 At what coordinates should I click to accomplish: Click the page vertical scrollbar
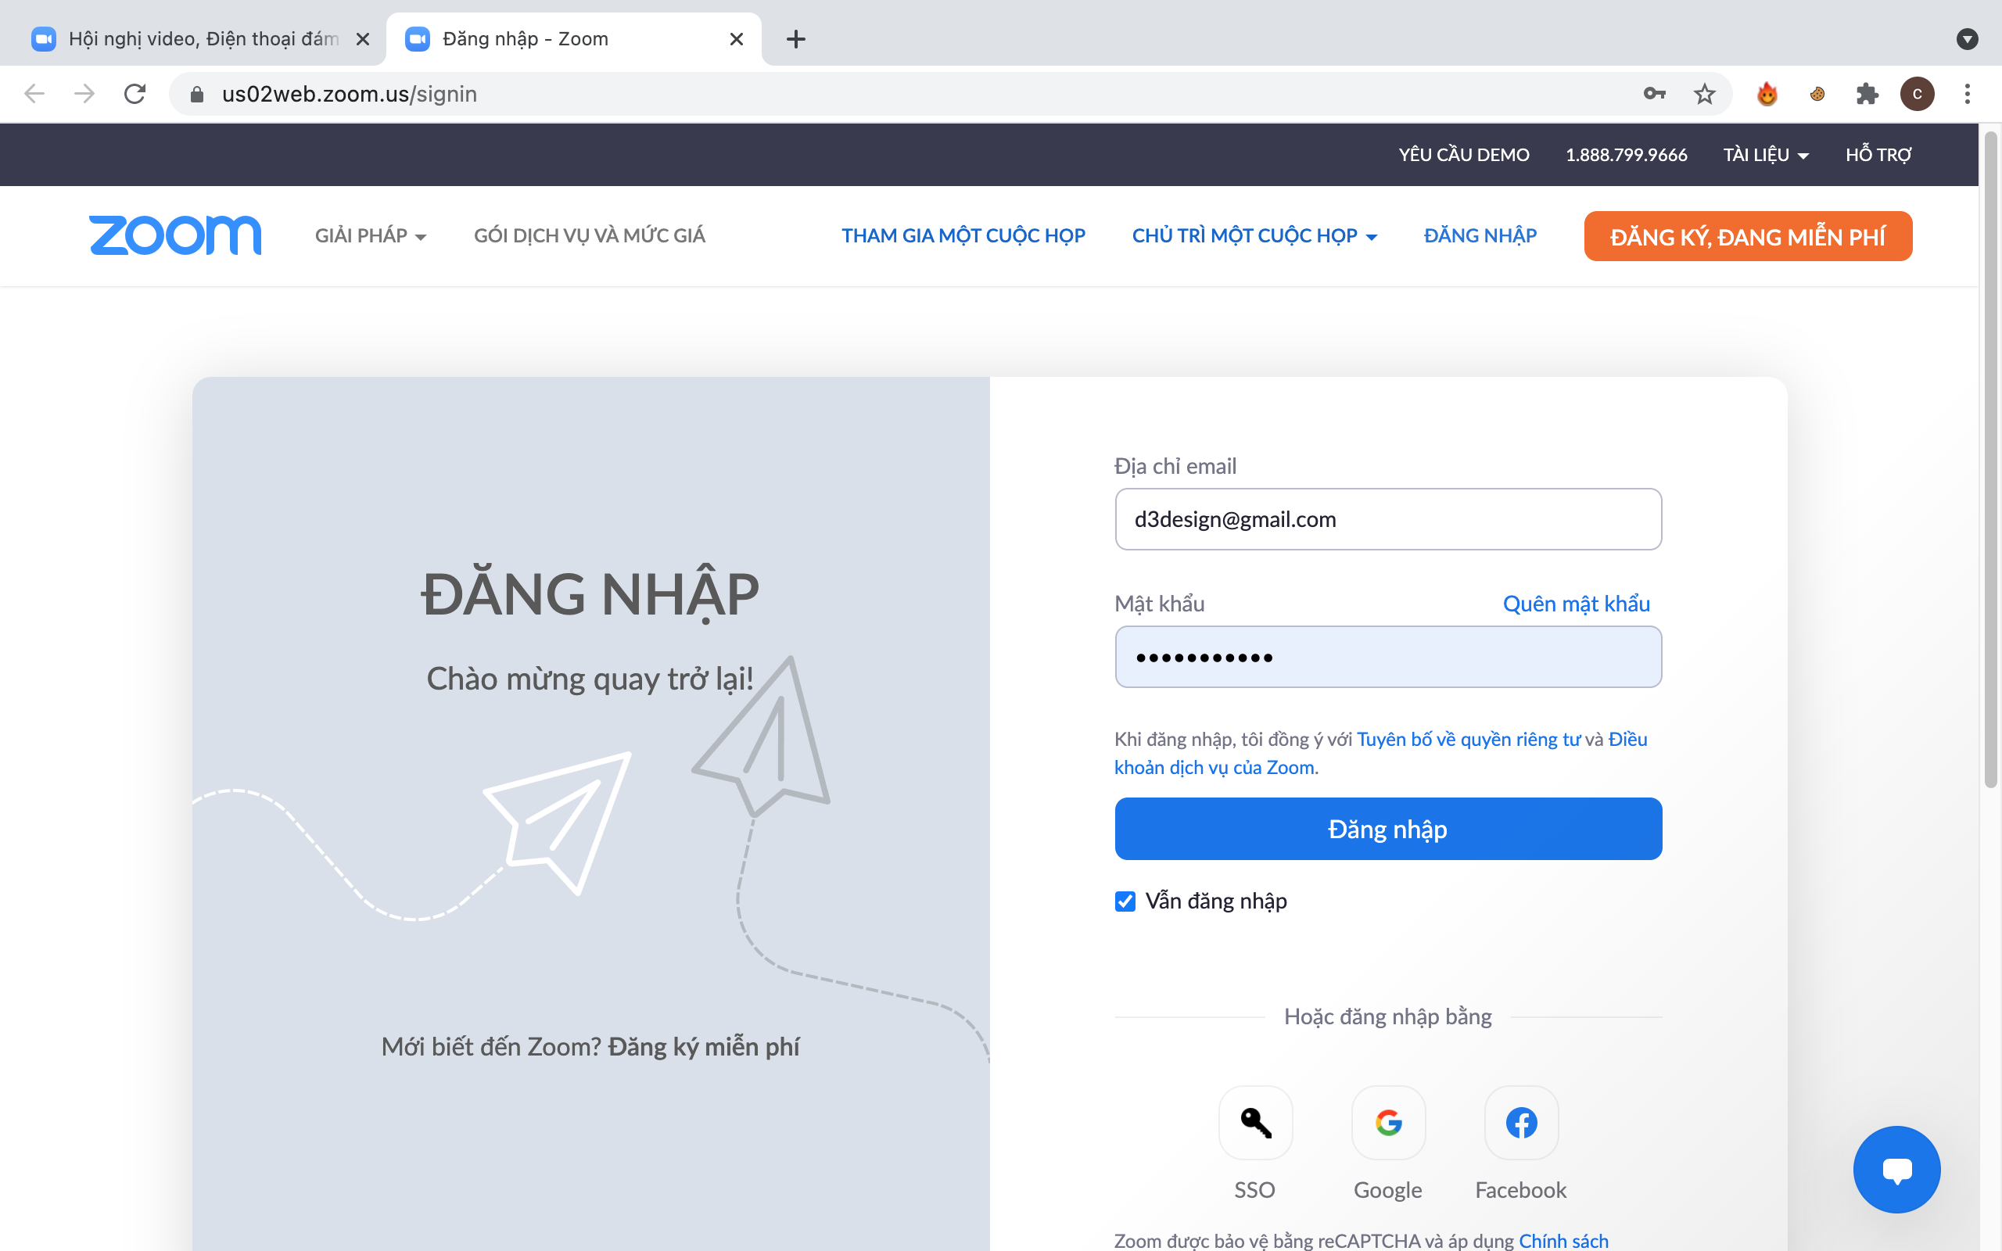click(1990, 460)
